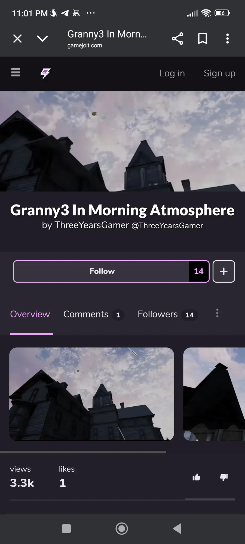Click the Log in link

coord(172,73)
